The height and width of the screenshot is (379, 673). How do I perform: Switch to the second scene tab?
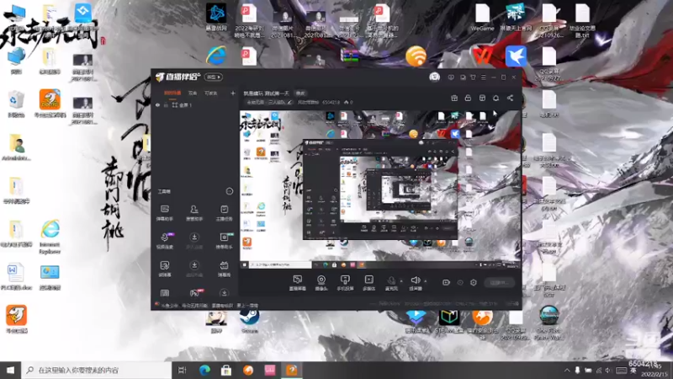(193, 93)
